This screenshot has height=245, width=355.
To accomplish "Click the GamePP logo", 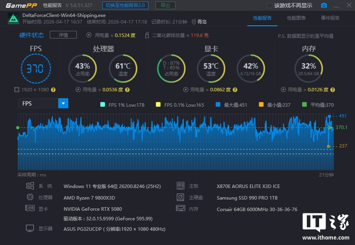I will click(19, 5).
